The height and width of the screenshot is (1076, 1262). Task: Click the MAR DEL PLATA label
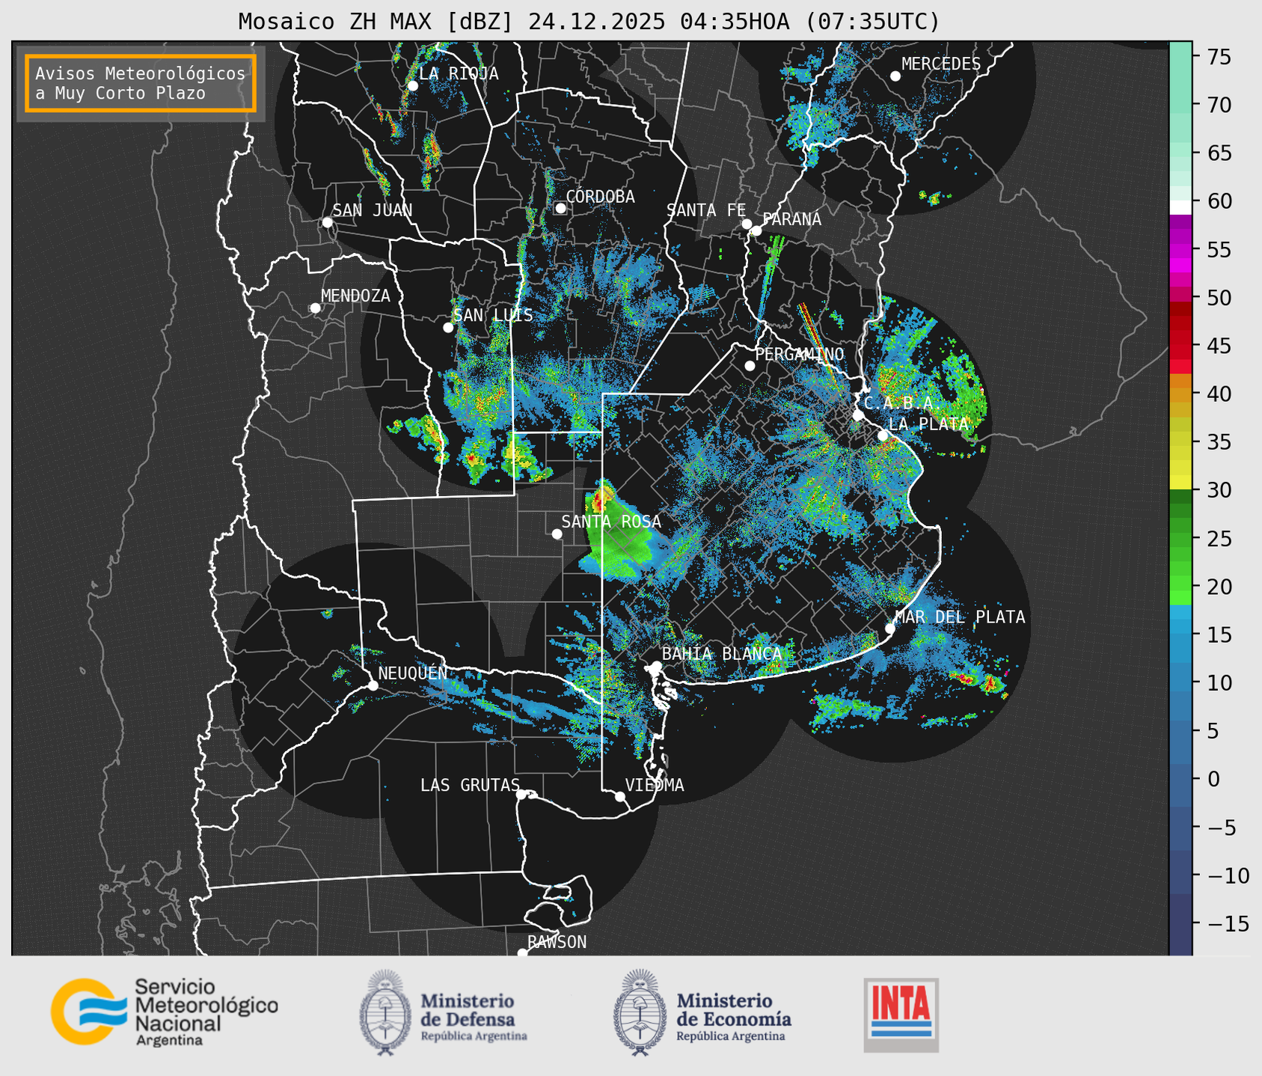pos(960,617)
